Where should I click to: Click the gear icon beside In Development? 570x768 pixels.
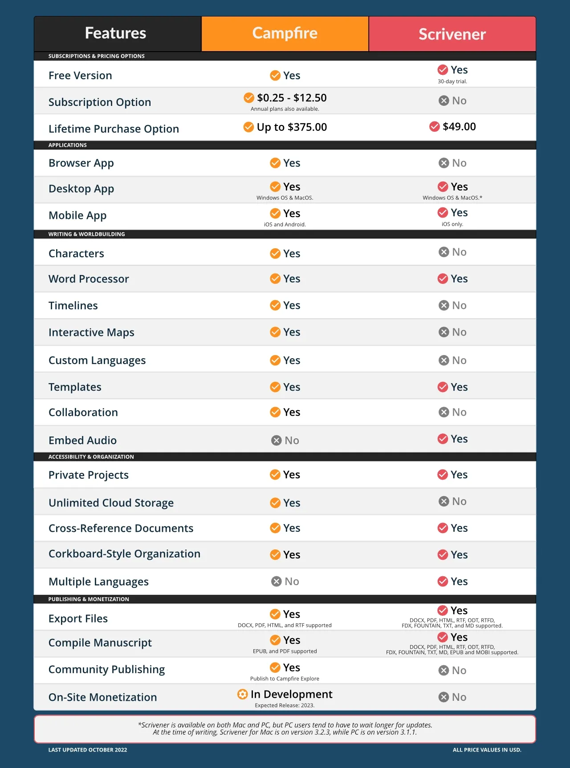(x=242, y=694)
